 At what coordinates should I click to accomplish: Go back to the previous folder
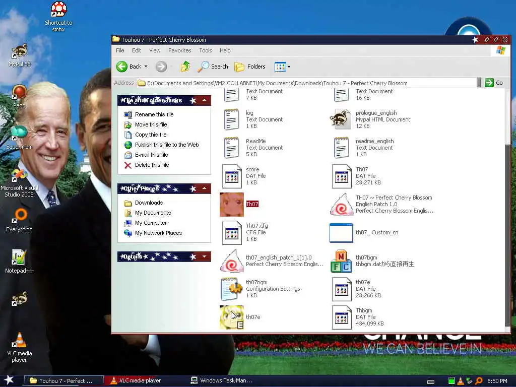coord(129,67)
